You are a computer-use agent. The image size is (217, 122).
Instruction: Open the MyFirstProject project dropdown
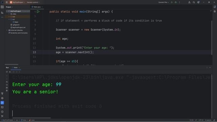(x=17, y=2)
